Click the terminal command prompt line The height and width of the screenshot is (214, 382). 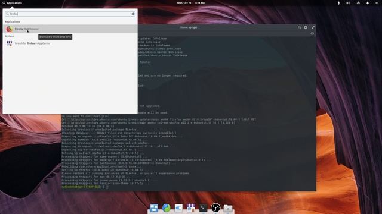(x=85, y=187)
